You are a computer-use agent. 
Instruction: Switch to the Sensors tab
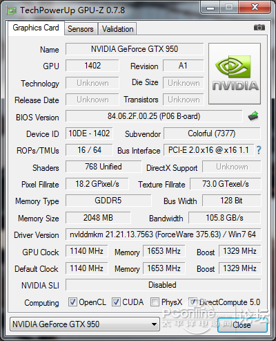tap(81, 29)
